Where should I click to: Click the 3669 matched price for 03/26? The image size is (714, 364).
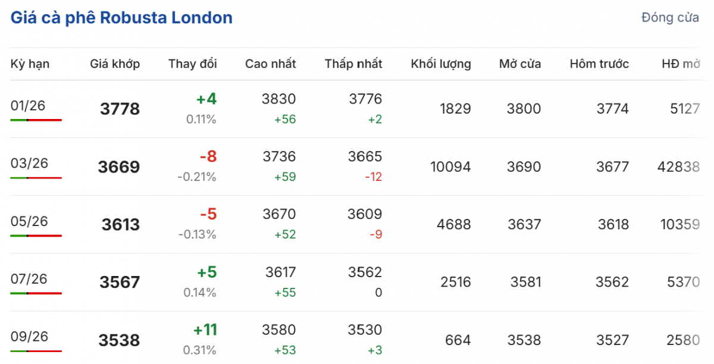click(118, 167)
